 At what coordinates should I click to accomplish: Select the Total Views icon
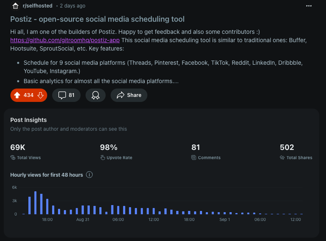(13, 157)
